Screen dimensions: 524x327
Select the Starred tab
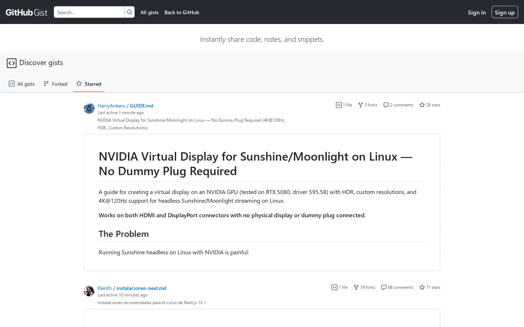click(x=89, y=84)
